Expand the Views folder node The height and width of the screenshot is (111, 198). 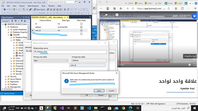tap(11, 58)
